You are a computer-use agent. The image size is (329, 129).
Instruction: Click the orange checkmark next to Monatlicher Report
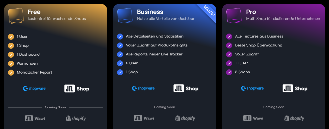pos(11,72)
